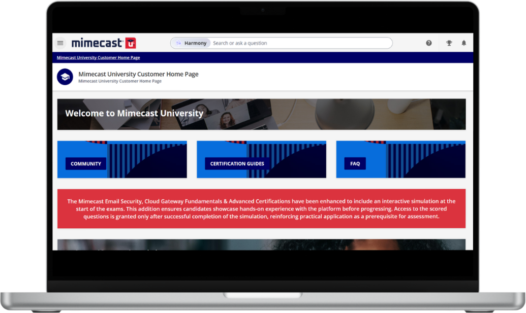This screenshot has width=526, height=313.
Task: Open the COMMUNITY tile
Action: [x=122, y=159]
